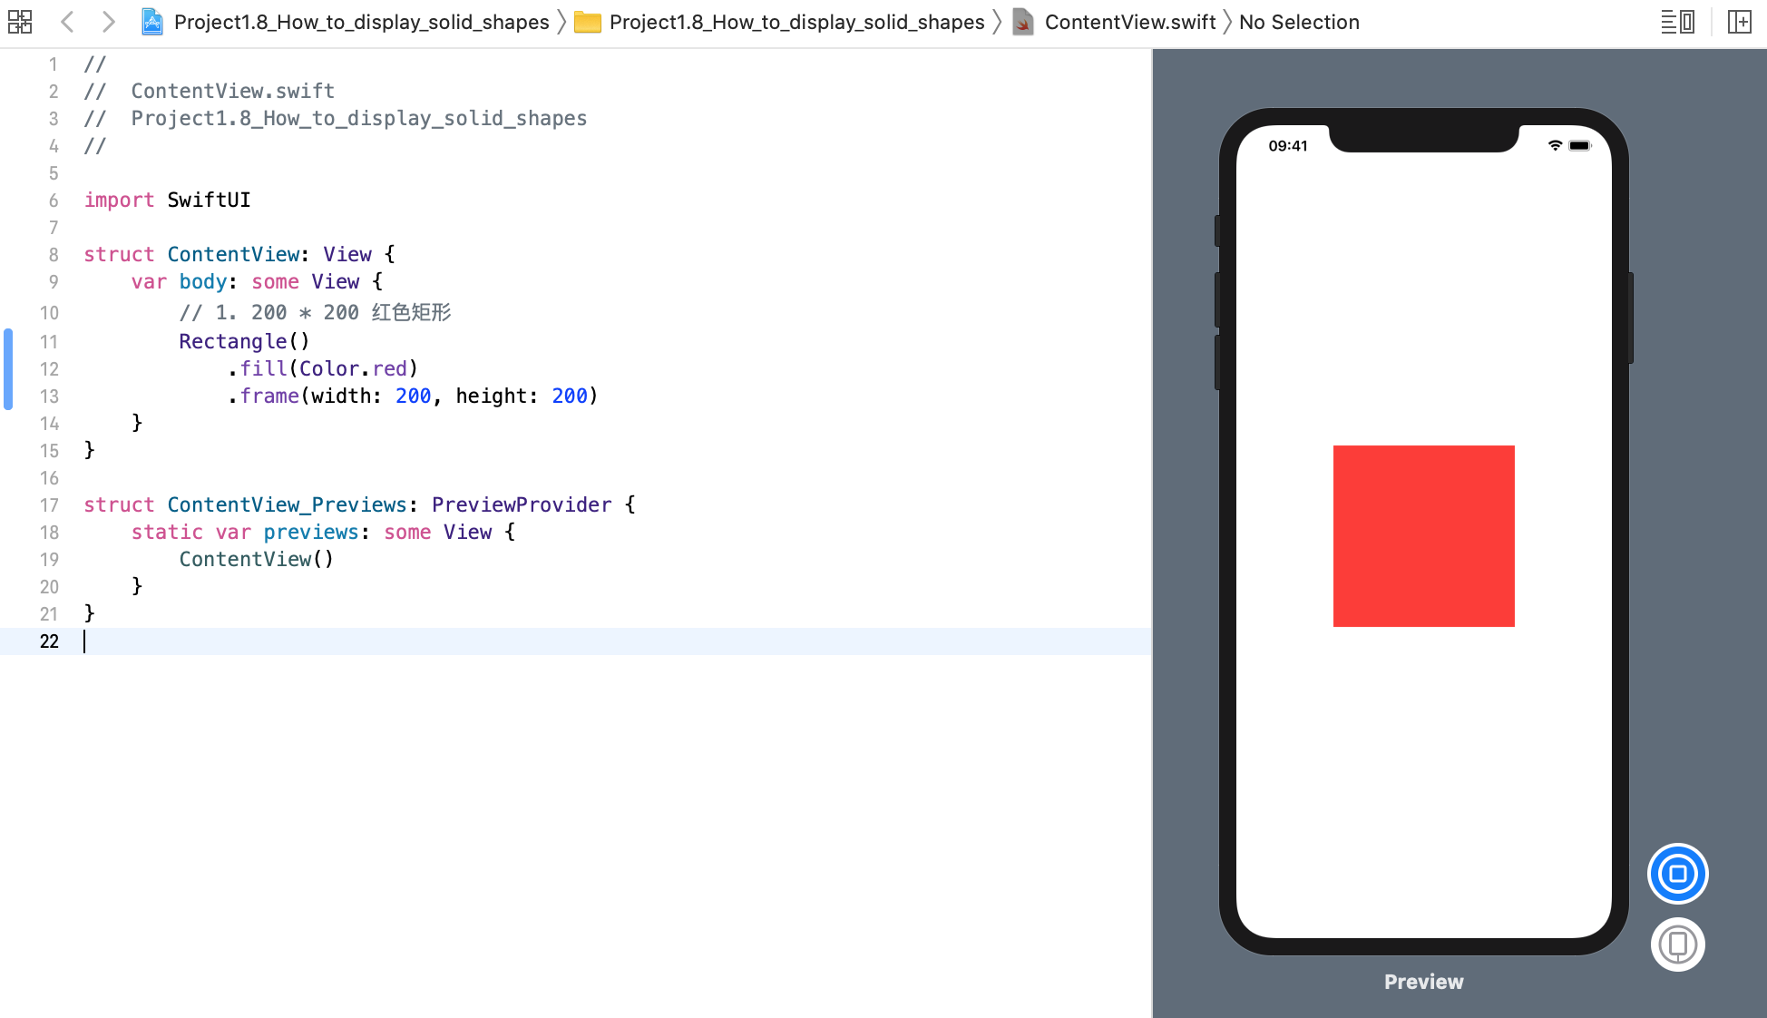Image resolution: width=1767 pixels, height=1018 pixels.
Task: Open the Project1.8 folder breadcrumb
Action: (x=796, y=22)
